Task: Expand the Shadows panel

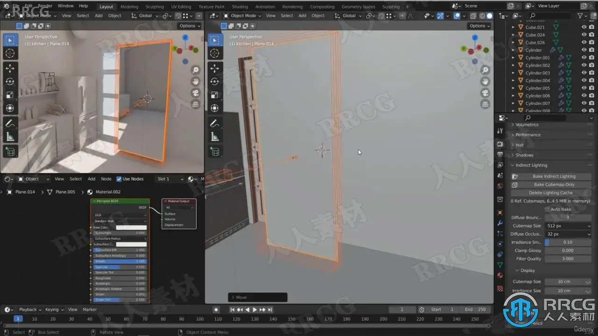Action: [x=524, y=155]
